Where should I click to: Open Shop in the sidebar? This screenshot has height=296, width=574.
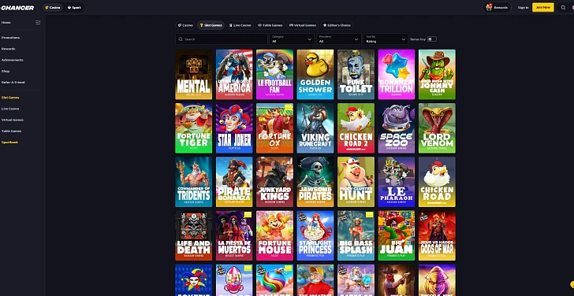tap(6, 72)
